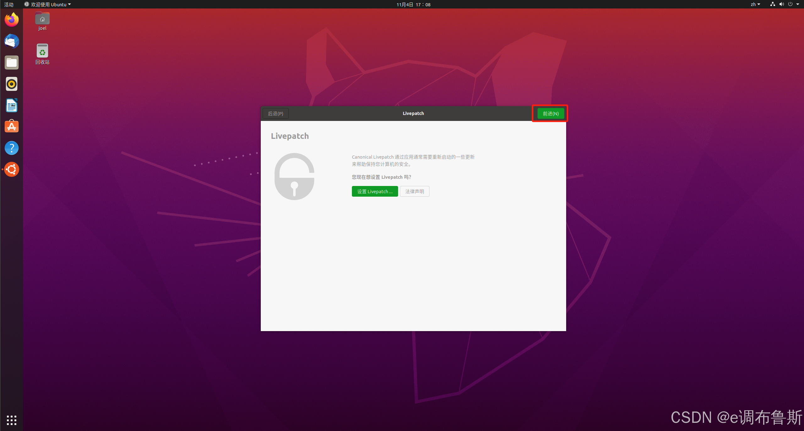Open the Files manager dock icon
The width and height of the screenshot is (804, 431).
tap(12, 63)
